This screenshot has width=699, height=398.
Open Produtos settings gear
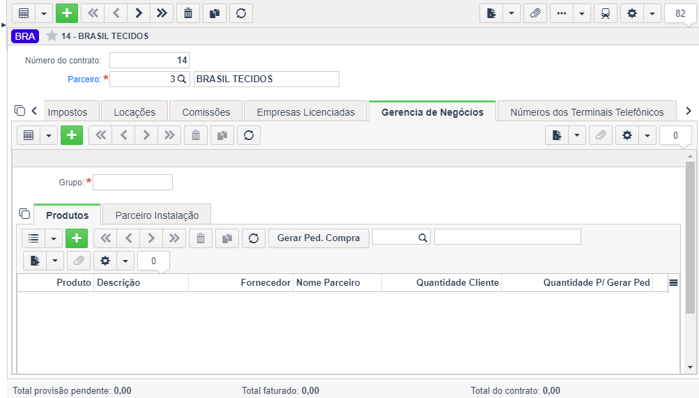[105, 261]
